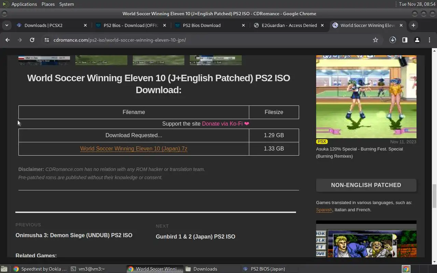Toggle Chrome side panel icon
The height and width of the screenshot is (273, 437).
(405, 40)
